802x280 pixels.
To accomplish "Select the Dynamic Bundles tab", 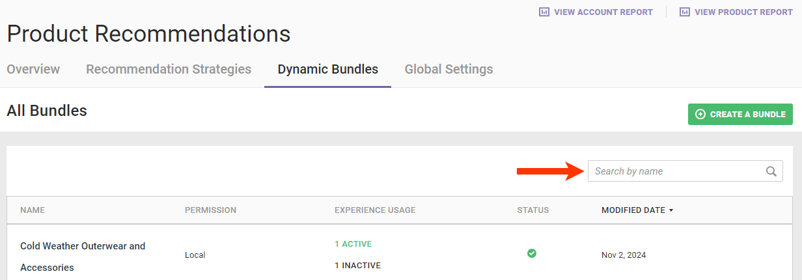I will click(x=327, y=69).
